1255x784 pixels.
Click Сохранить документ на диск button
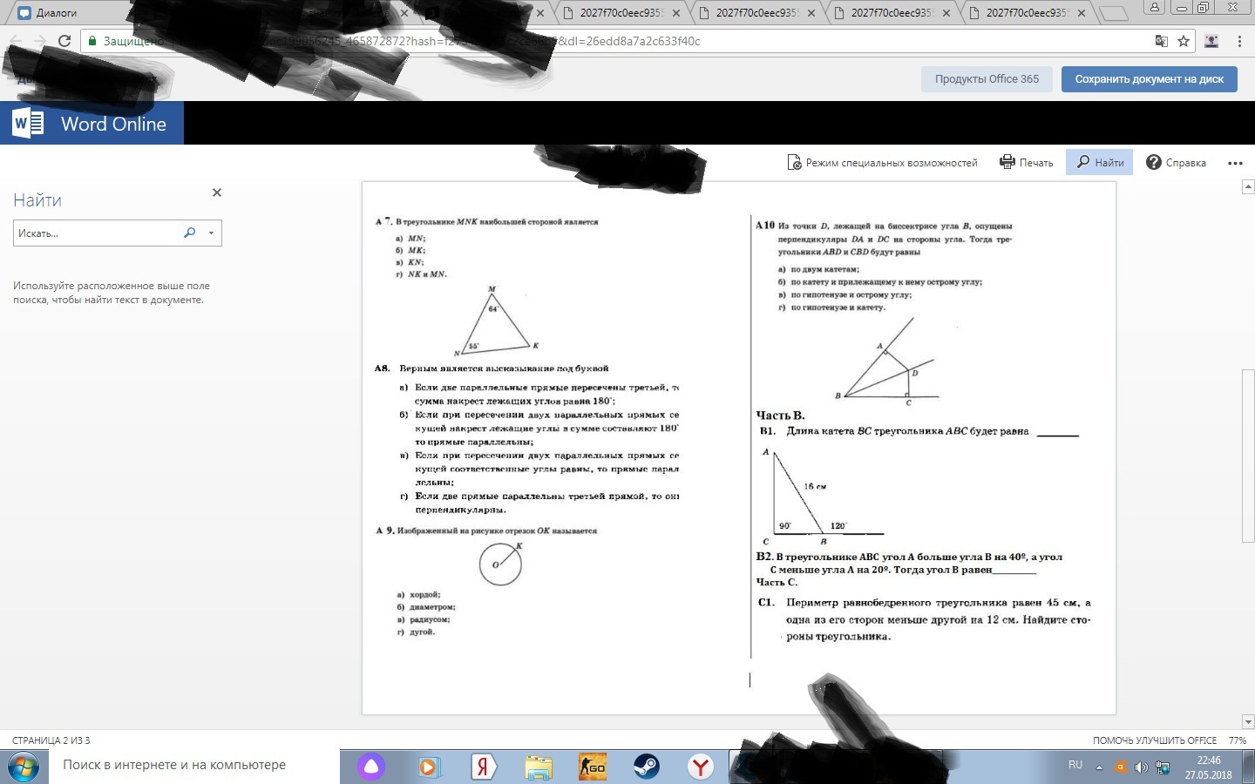pyautogui.click(x=1150, y=79)
